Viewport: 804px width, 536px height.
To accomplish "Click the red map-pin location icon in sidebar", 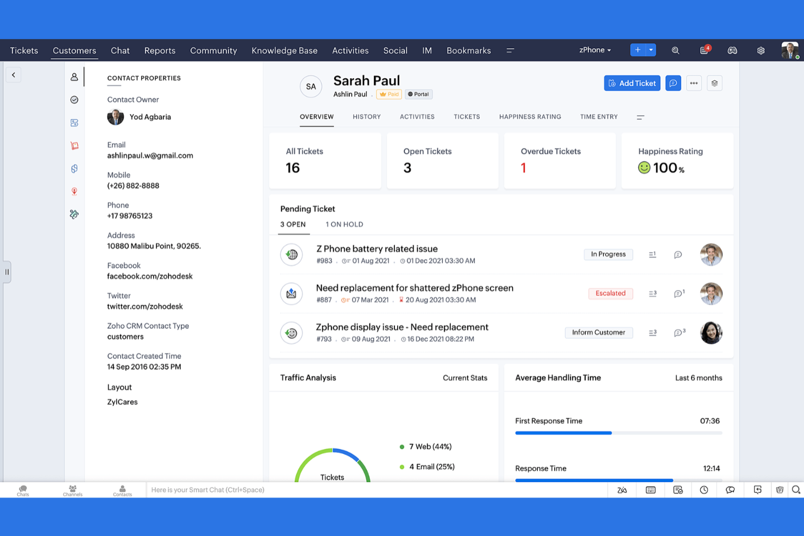I will (x=74, y=191).
